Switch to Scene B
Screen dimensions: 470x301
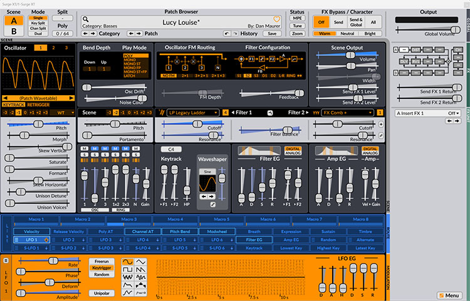[14, 31]
